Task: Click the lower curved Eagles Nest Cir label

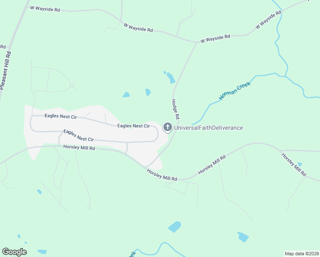Action: 79,135
